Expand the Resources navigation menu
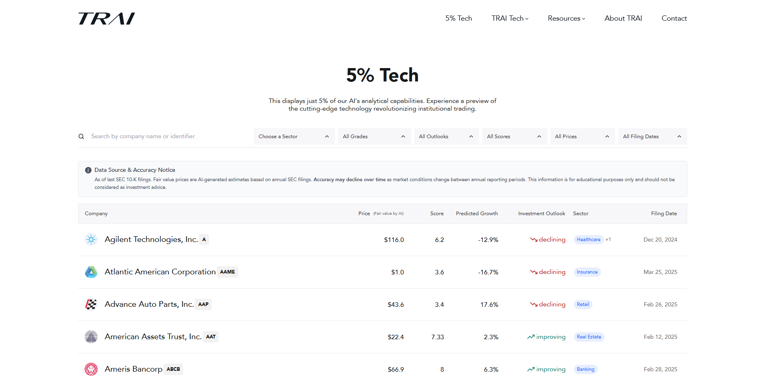Screen dimensions: 765x385 [x=566, y=18]
